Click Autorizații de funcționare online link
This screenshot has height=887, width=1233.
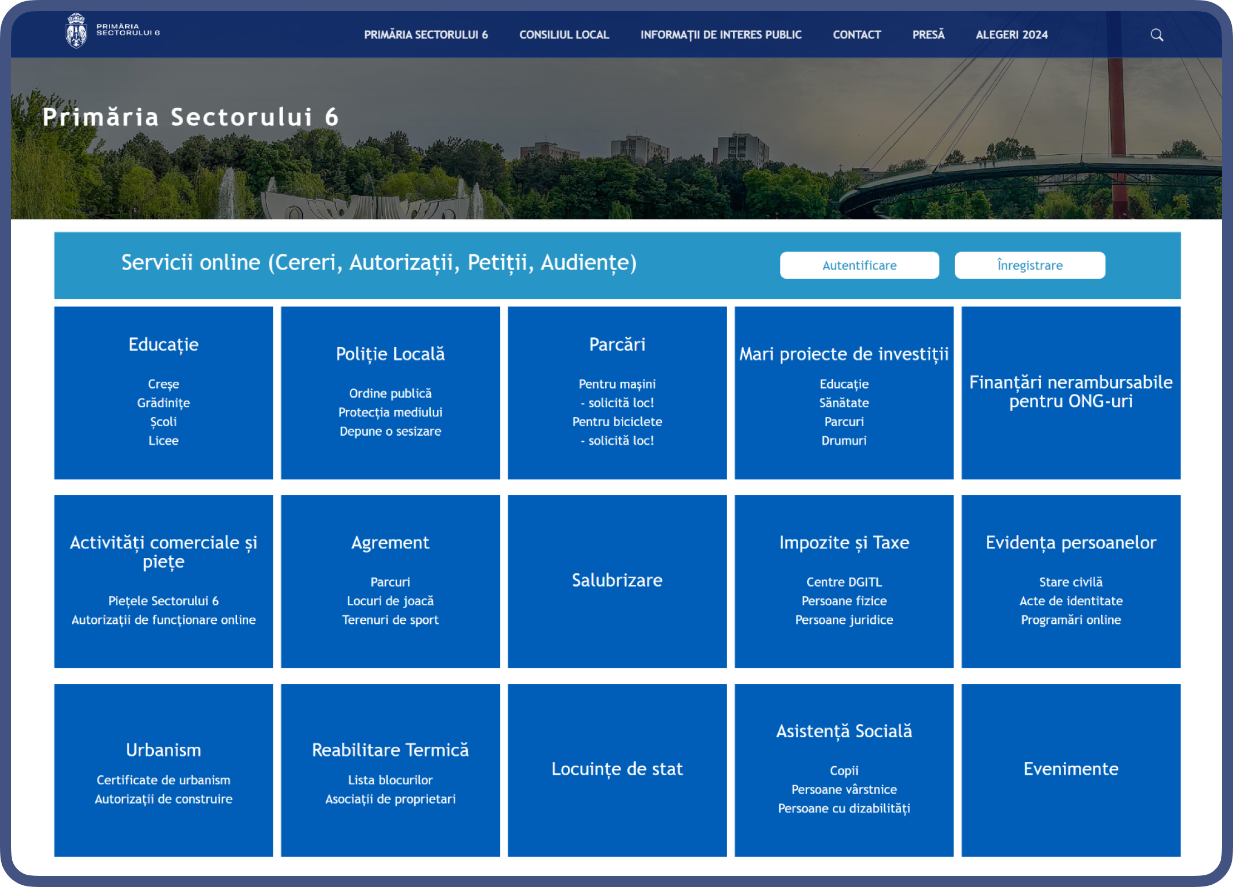coord(164,620)
